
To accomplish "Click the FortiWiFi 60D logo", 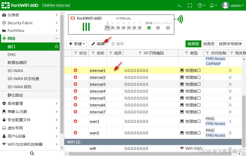I will point(20,5).
